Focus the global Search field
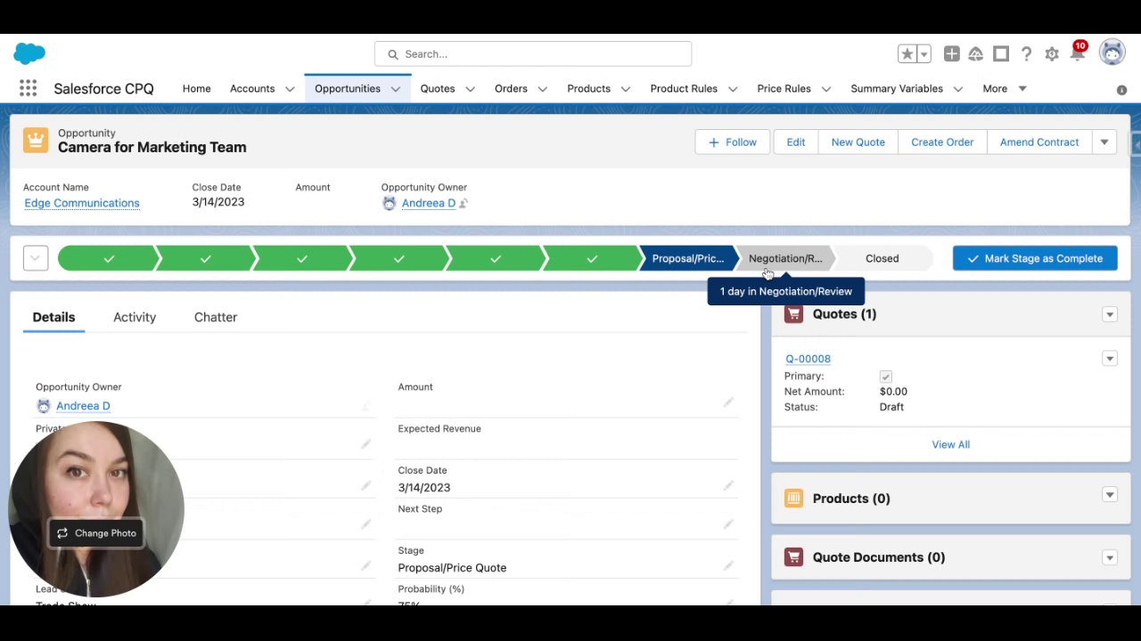 533,54
